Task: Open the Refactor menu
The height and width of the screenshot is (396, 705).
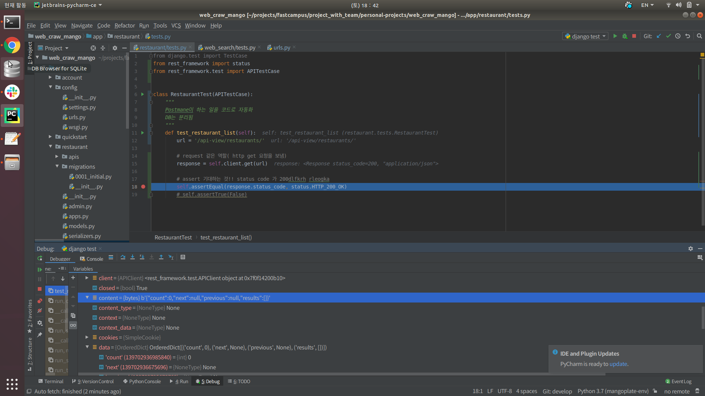Action: (124, 25)
